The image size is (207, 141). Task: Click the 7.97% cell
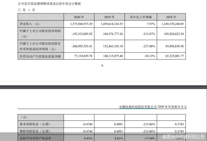[x=151, y=24]
